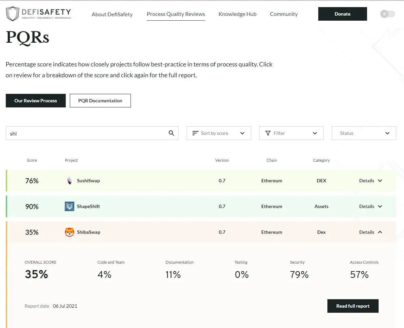Click the Version column header
Viewport: 404px width, 328px height.
[x=222, y=160]
